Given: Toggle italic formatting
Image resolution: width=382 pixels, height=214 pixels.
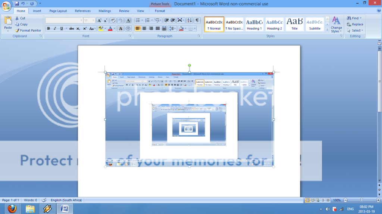Looking at the screenshot, I should (55, 28).
